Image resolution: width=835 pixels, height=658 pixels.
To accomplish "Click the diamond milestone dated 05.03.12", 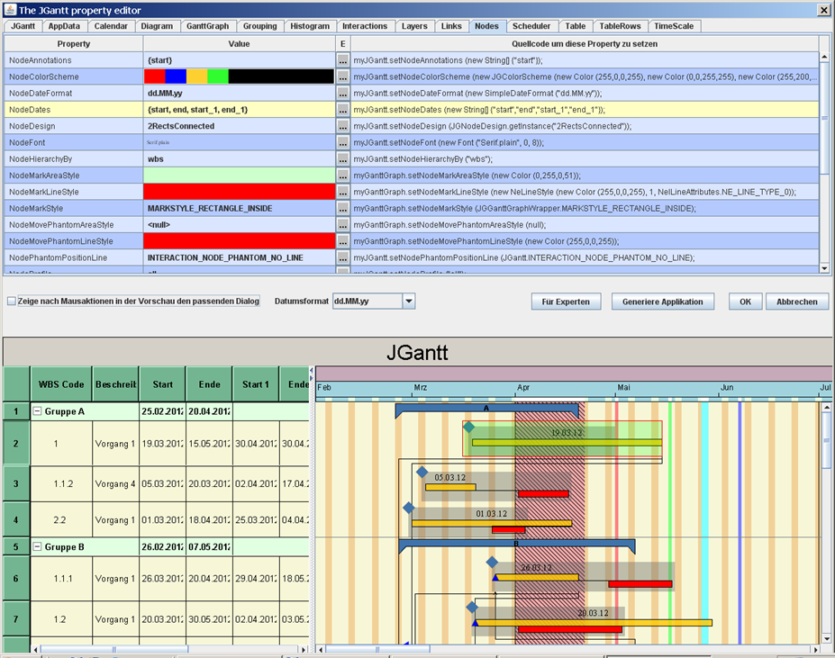I will point(422,472).
